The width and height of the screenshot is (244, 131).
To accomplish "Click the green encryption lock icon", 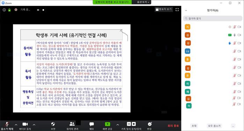I will click(x=9, y=10).
